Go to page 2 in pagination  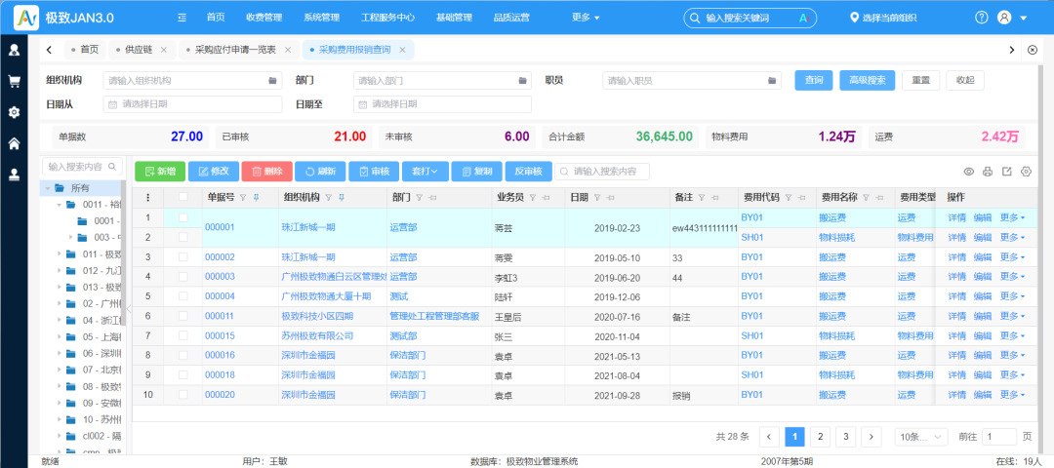pyautogui.click(x=820, y=437)
